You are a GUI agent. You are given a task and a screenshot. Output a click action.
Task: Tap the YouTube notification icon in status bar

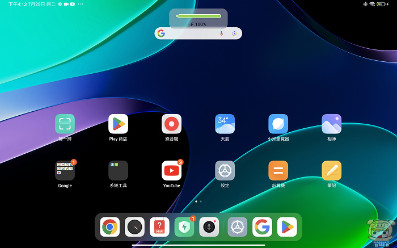coord(73,4)
